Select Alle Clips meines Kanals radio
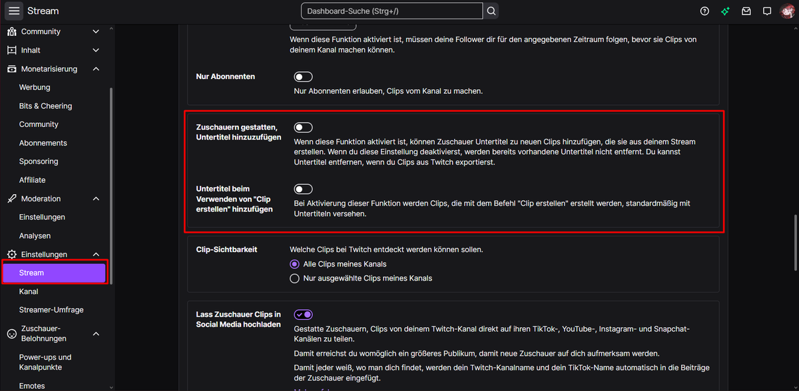 pyautogui.click(x=294, y=264)
